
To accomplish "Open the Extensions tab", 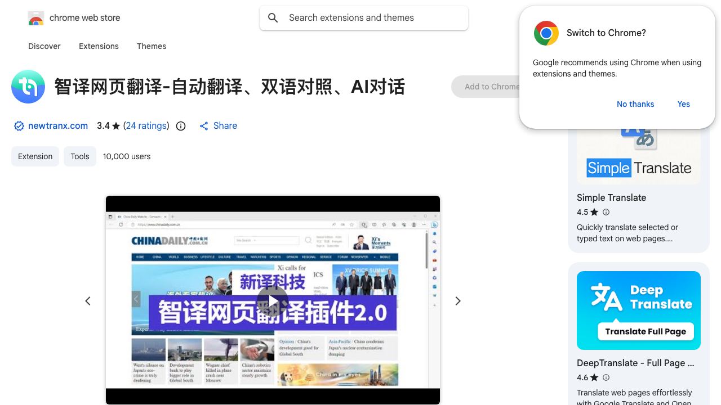I will 99,46.
